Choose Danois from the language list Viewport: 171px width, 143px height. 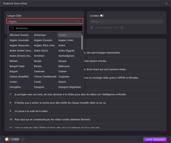63,82
